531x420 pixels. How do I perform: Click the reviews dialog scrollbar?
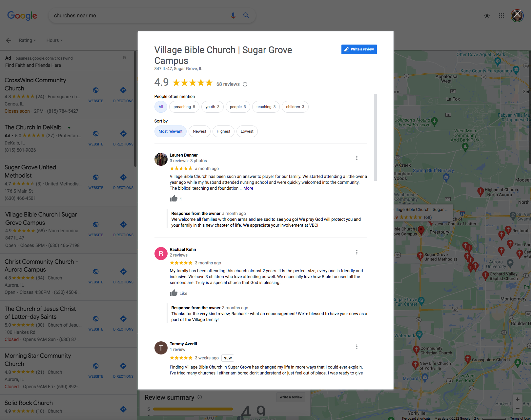(x=375, y=138)
